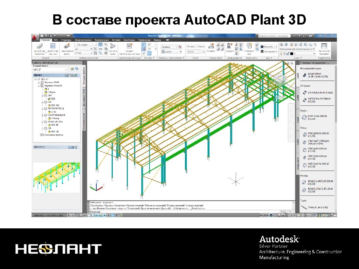359x269 pixels.
Task: Select the KM drawing in project tree
Action: (52, 99)
